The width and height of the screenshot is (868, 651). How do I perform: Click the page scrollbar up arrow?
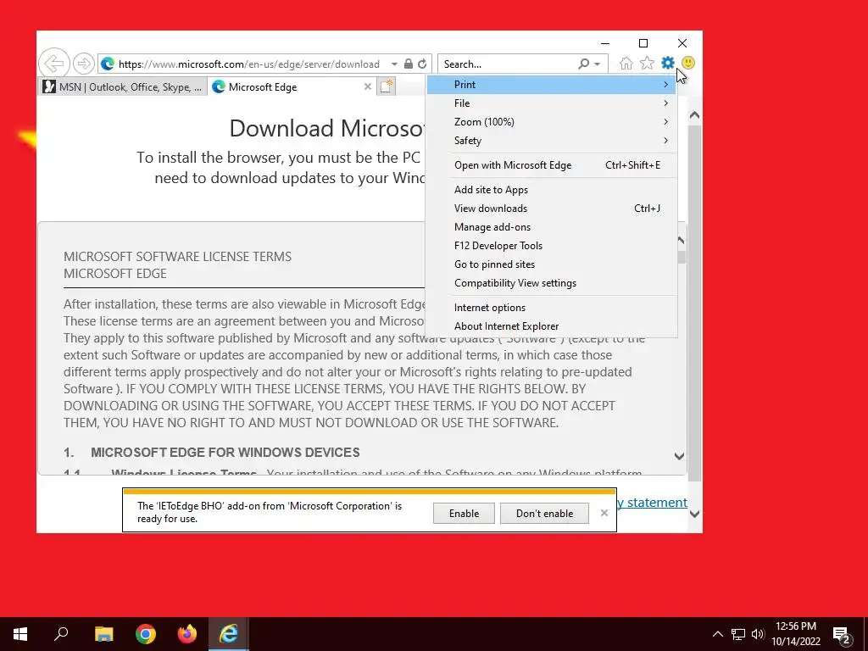coord(695,115)
